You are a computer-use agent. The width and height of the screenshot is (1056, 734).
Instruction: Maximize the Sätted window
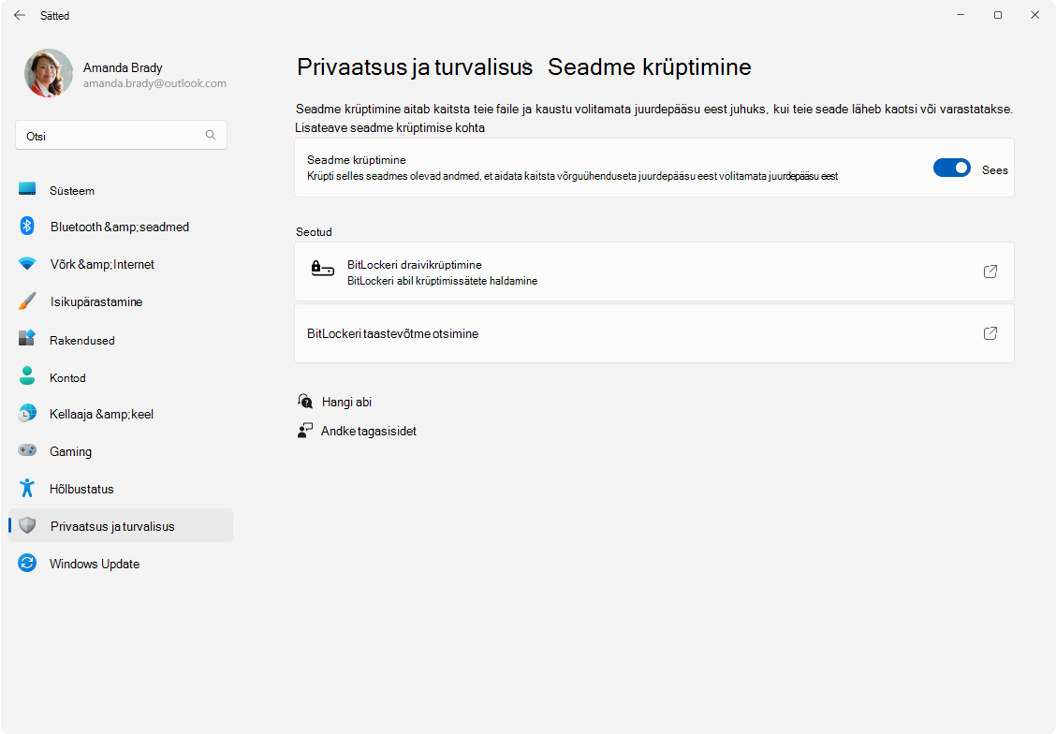(x=997, y=15)
